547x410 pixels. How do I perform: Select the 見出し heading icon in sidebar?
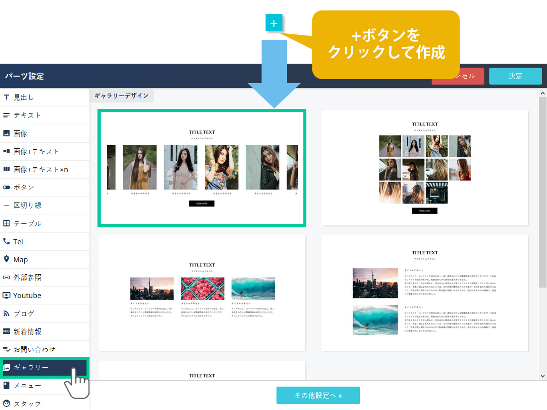click(6, 97)
